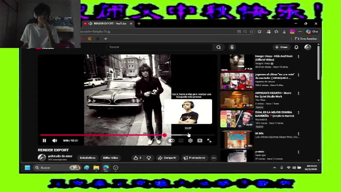Click the channel avatar below the video
This screenshot has height=192, width=341.
pyautogui.click(x=42, y=158)
